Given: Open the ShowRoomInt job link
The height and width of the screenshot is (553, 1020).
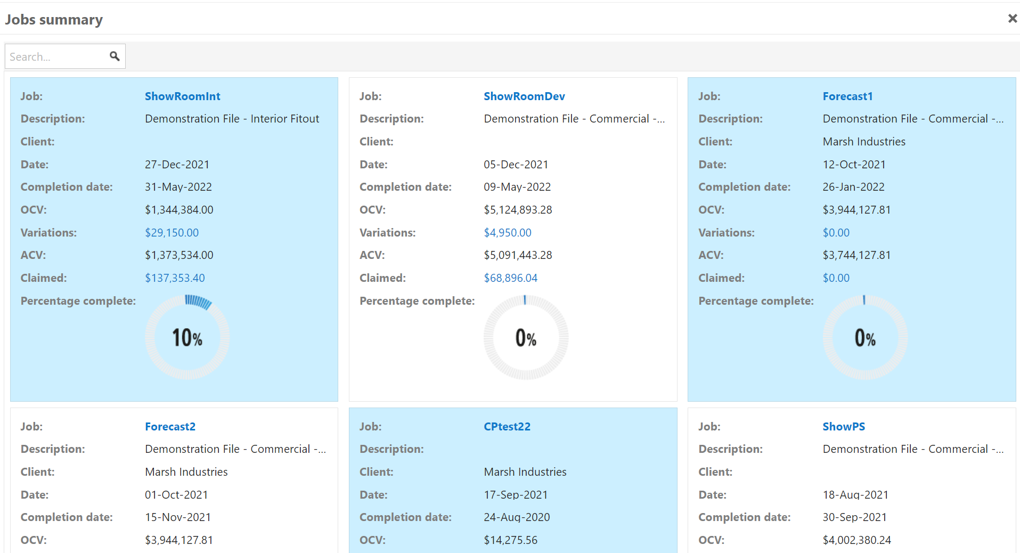Looking at the screenshot, I should [x=183, y=96].
